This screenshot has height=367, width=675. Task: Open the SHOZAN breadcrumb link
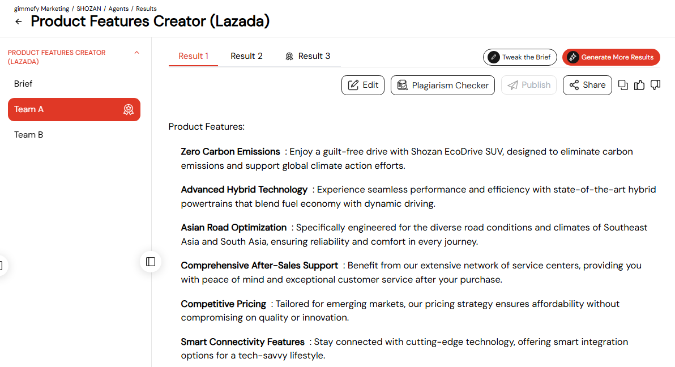tap(89, 8)
